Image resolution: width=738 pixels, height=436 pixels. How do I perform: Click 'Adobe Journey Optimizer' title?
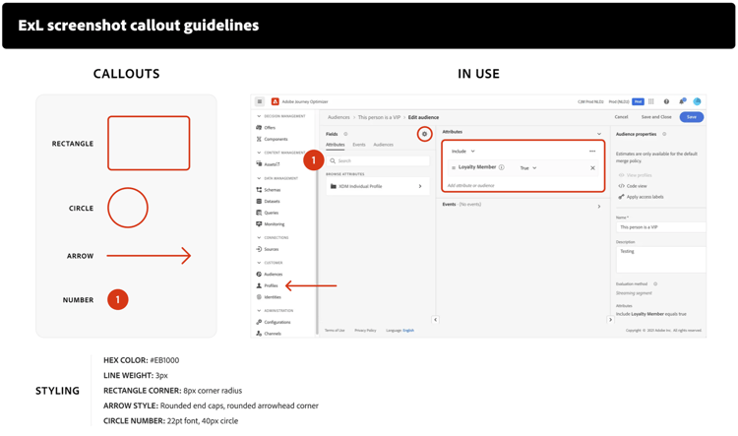[x=305, y=101]
